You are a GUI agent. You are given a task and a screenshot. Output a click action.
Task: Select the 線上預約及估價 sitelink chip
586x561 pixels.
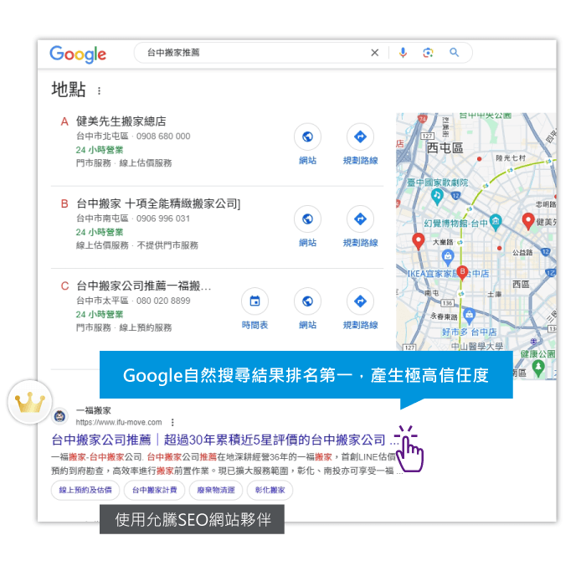[85, 490]
